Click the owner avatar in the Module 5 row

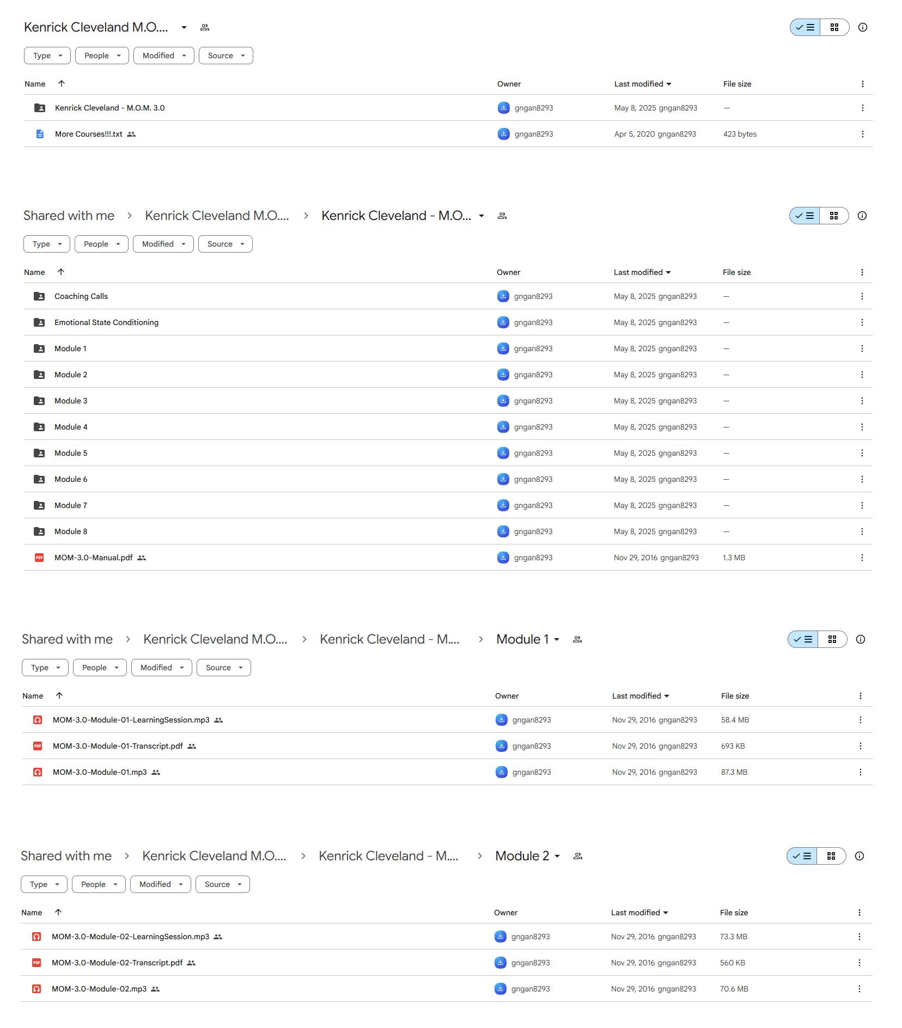pyautogui.click(x=503, y=453)
